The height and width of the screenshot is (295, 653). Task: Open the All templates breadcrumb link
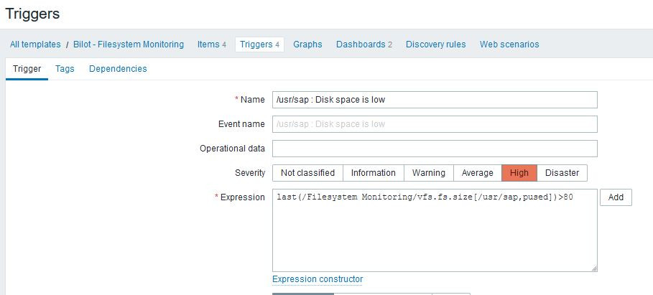tap(35, 45)
